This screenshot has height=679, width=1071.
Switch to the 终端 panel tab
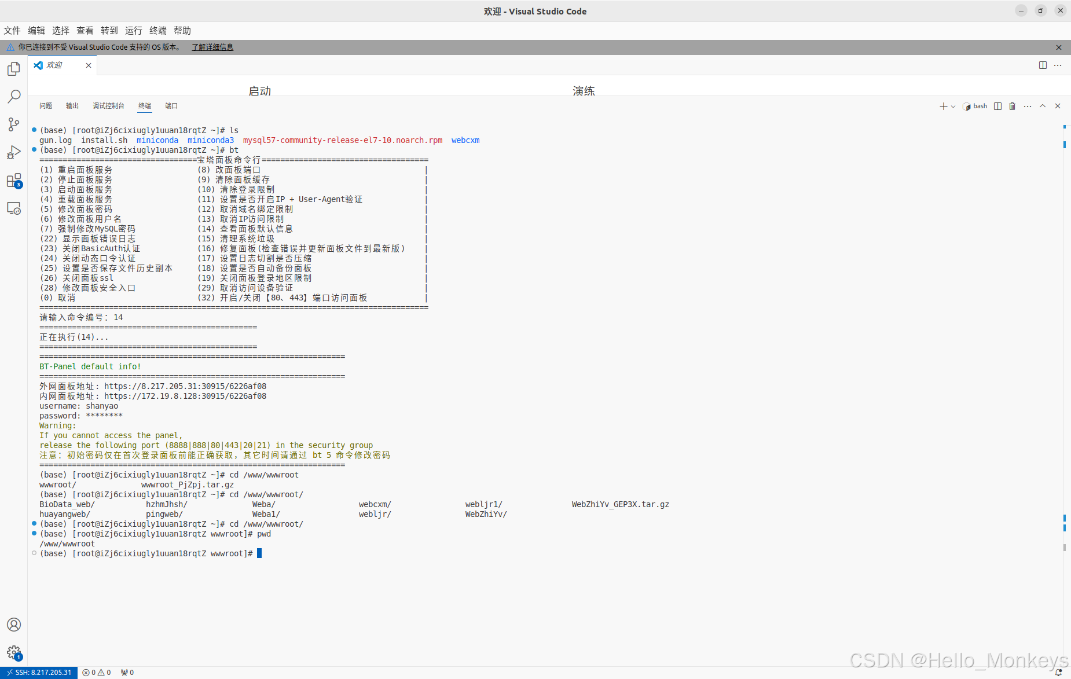click(145, 106)
